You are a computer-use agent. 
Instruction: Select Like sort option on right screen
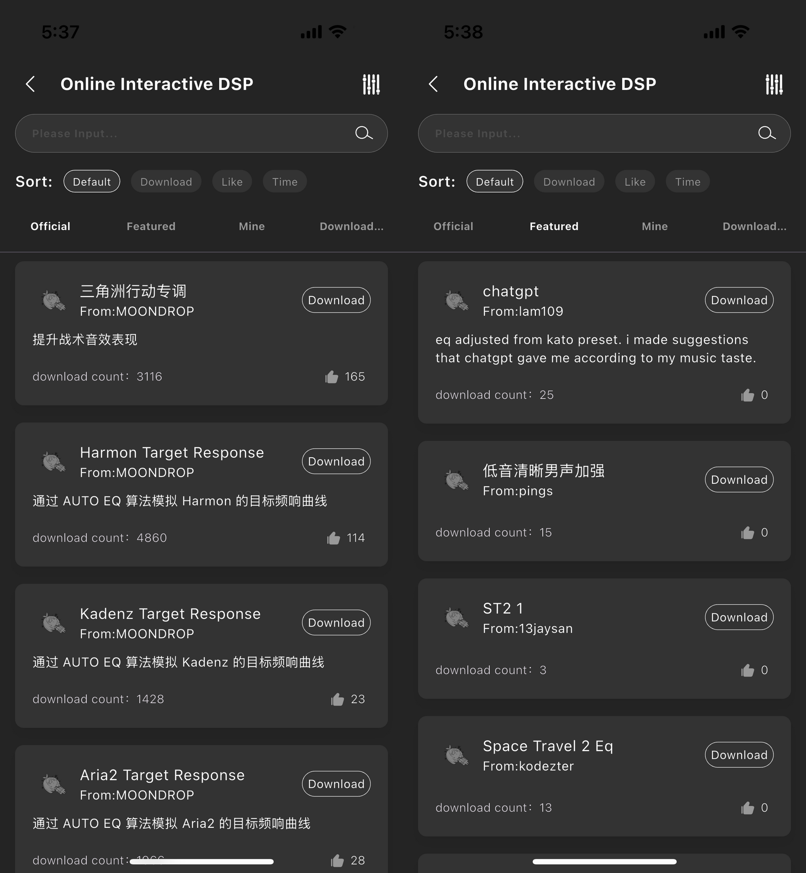tap(635, 181)
